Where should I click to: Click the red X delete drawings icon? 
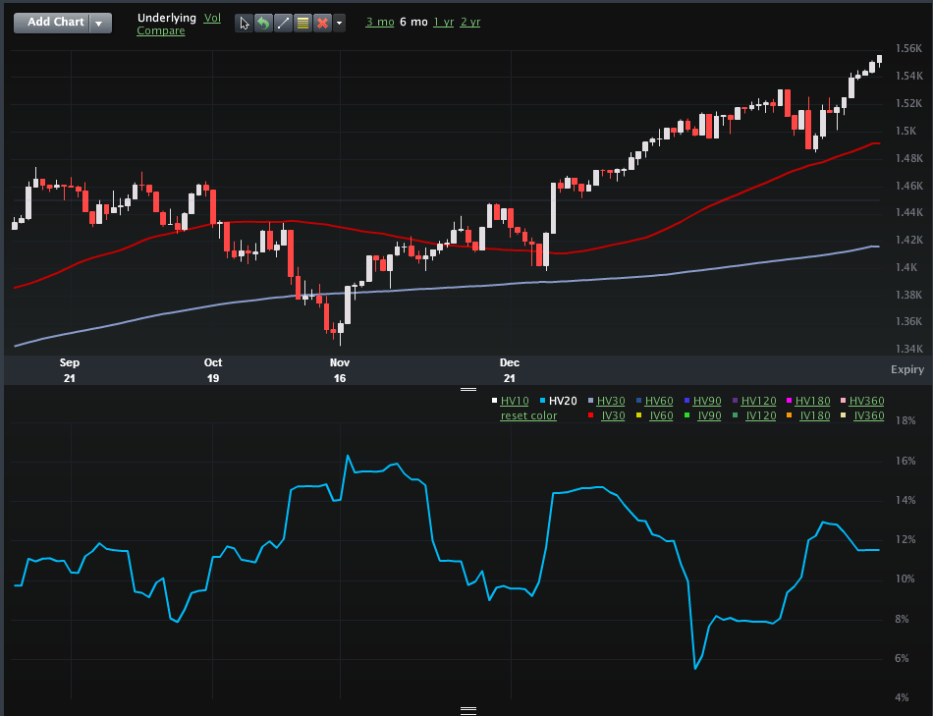tap(321, 23)
